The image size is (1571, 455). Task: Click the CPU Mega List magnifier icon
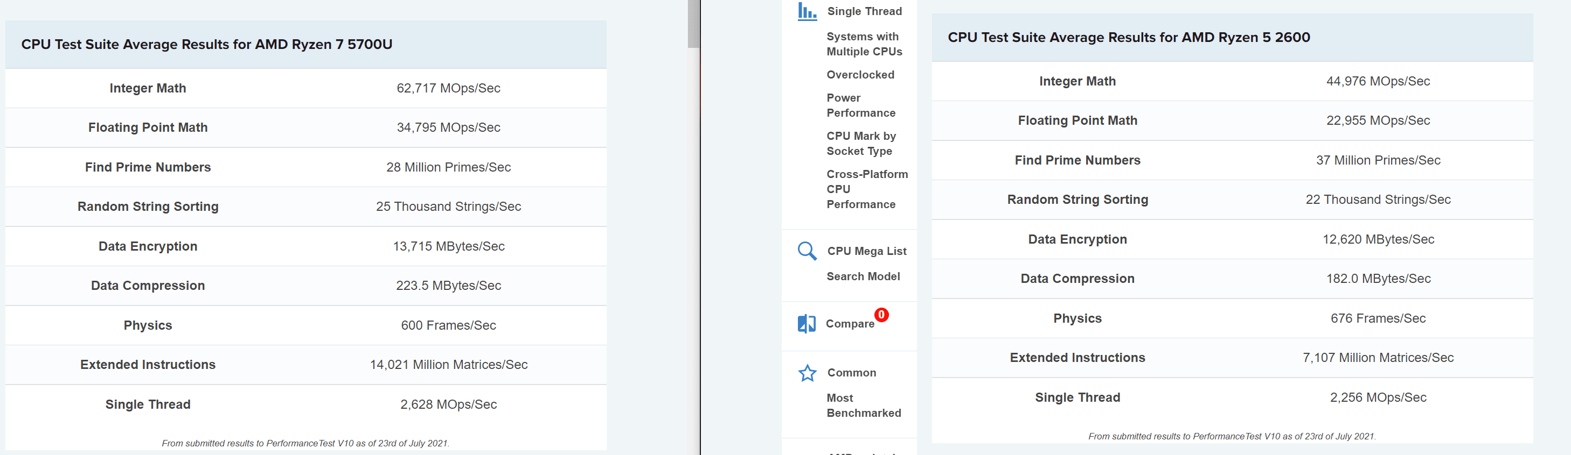pyautogui.click(x=807, y=251)
